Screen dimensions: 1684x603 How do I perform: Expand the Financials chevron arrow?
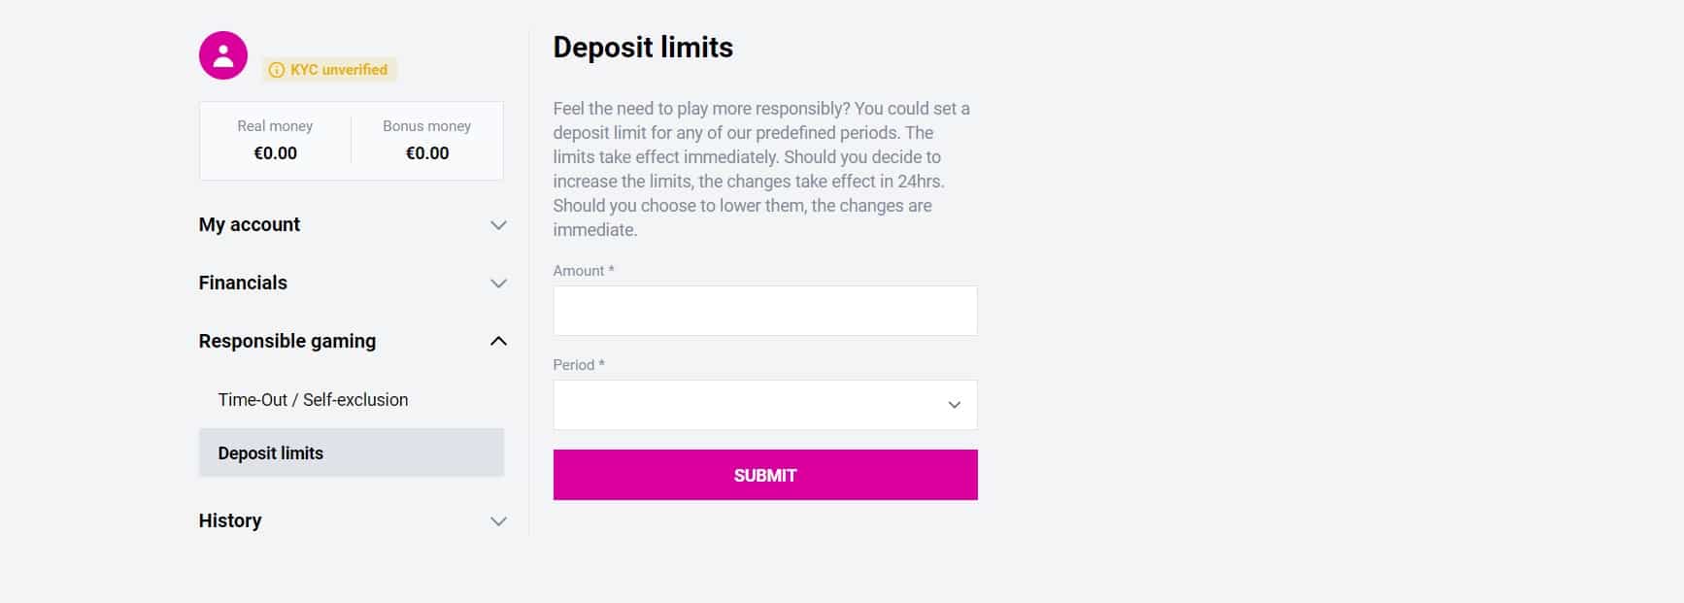(x=498, y=284)
